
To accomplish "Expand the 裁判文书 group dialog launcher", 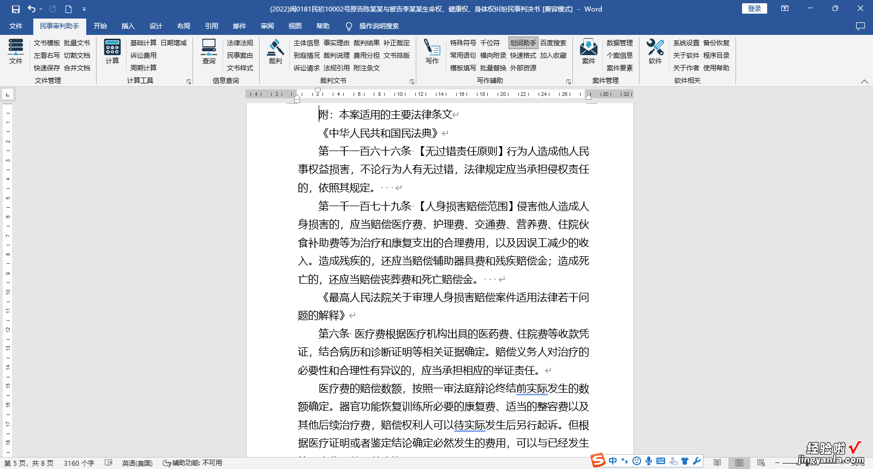I will (x=412, y=81).
